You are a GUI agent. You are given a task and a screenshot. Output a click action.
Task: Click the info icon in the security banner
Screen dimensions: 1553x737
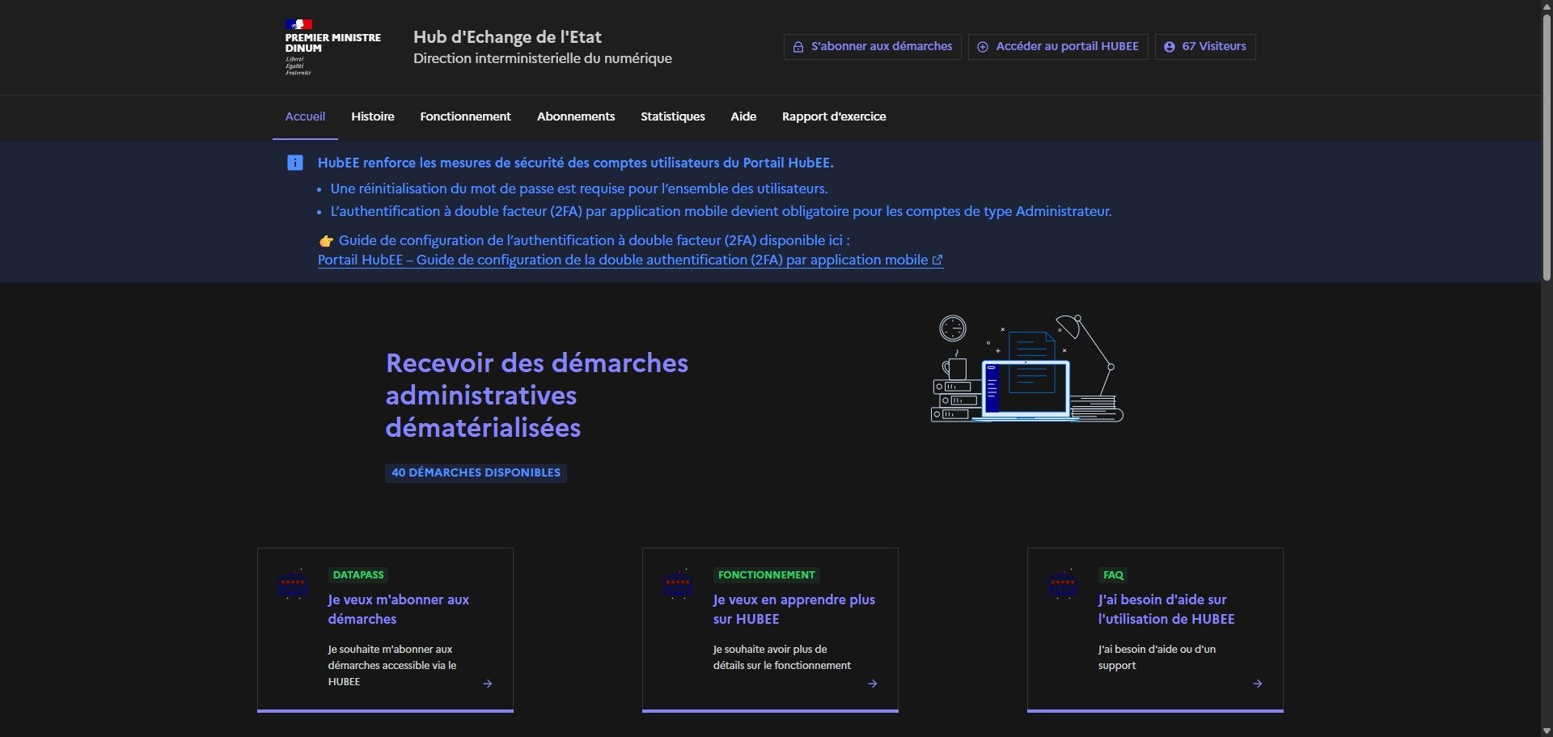click(x=295, y=163)
